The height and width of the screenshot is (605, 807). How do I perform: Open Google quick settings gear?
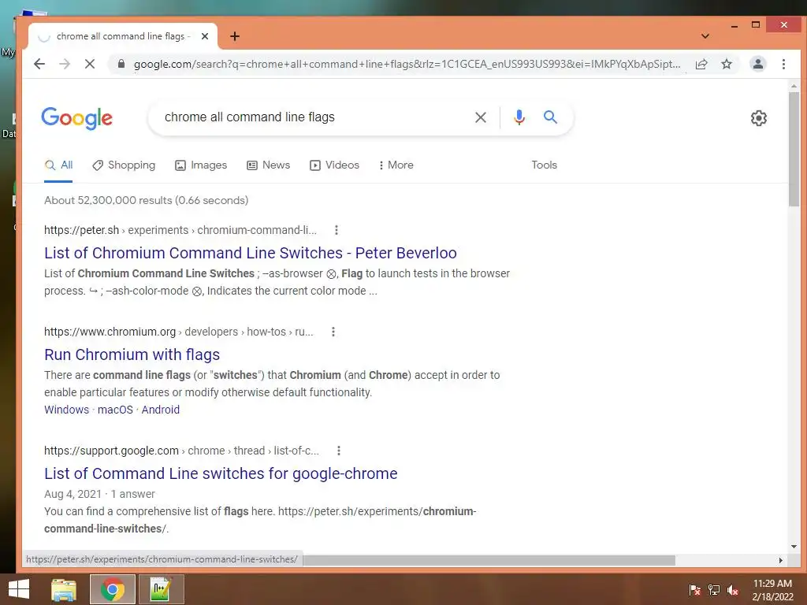[x=759, y=118]
